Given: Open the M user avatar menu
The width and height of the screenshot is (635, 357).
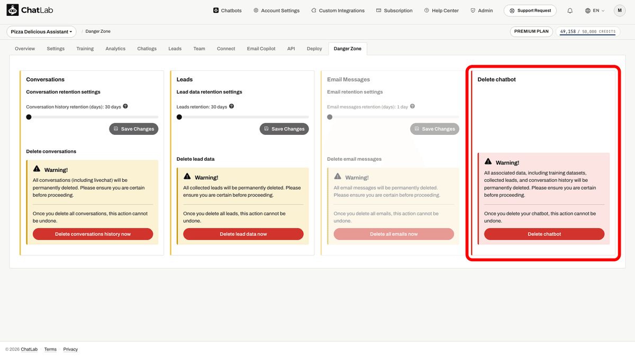Looking at the screenshot, I should point(620,11).
